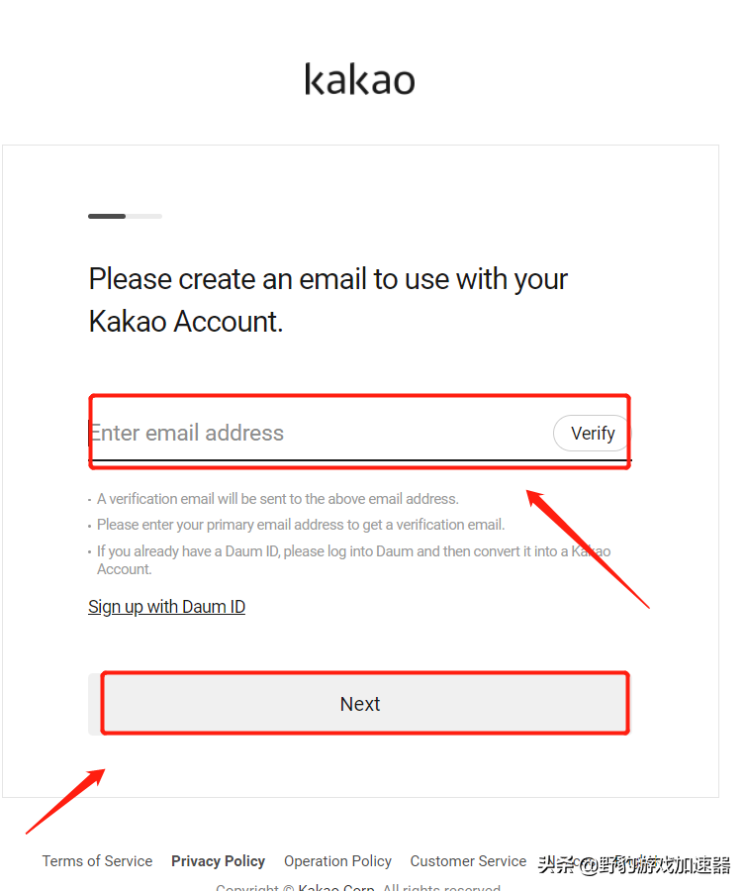View the Operation Policy page
Image resolution: width=747 pixels, height=891 pixels.
coord(337,861)
